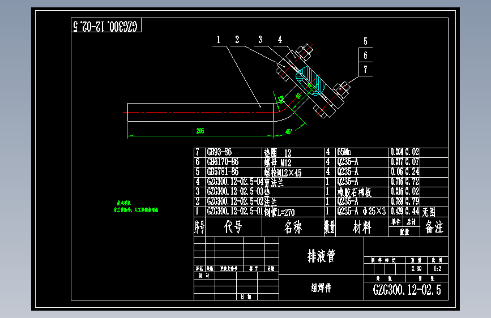The image size is (491, 318).
Task: Click the code GB6170-86 in the parts list
Action: point(223,162)
